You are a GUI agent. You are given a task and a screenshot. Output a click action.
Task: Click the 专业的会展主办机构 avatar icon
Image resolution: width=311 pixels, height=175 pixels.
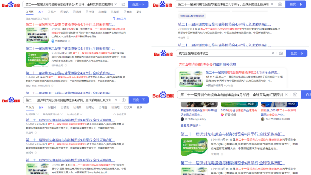[263, 119]
